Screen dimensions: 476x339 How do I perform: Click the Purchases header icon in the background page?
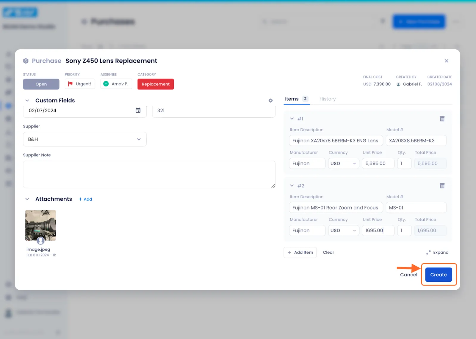pyautogui.click(x=84, y=22)
